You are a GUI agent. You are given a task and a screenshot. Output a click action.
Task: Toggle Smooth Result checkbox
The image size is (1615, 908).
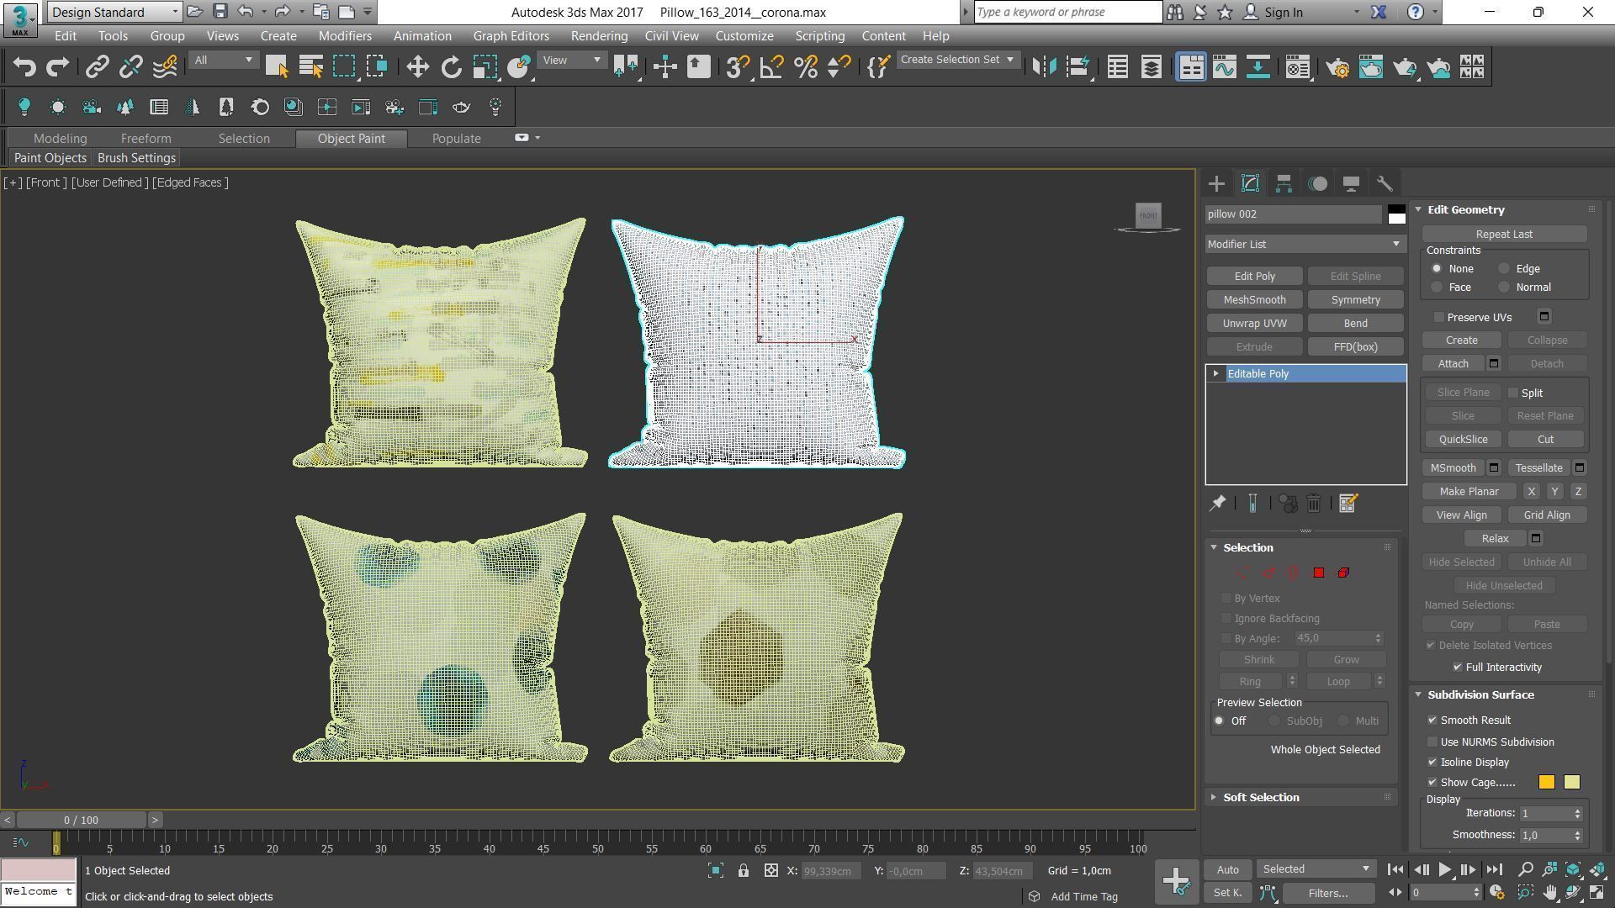click(1432, 721)
